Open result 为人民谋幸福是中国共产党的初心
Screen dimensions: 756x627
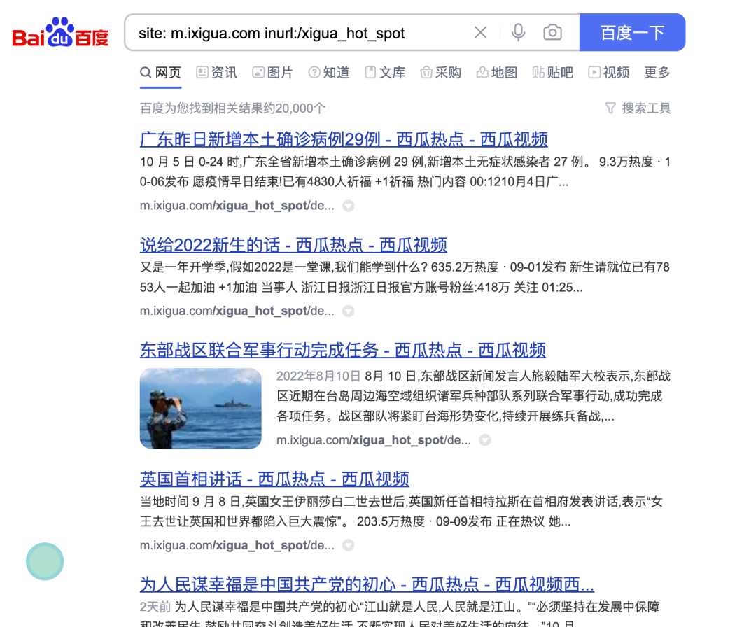[x=367, y=584]
